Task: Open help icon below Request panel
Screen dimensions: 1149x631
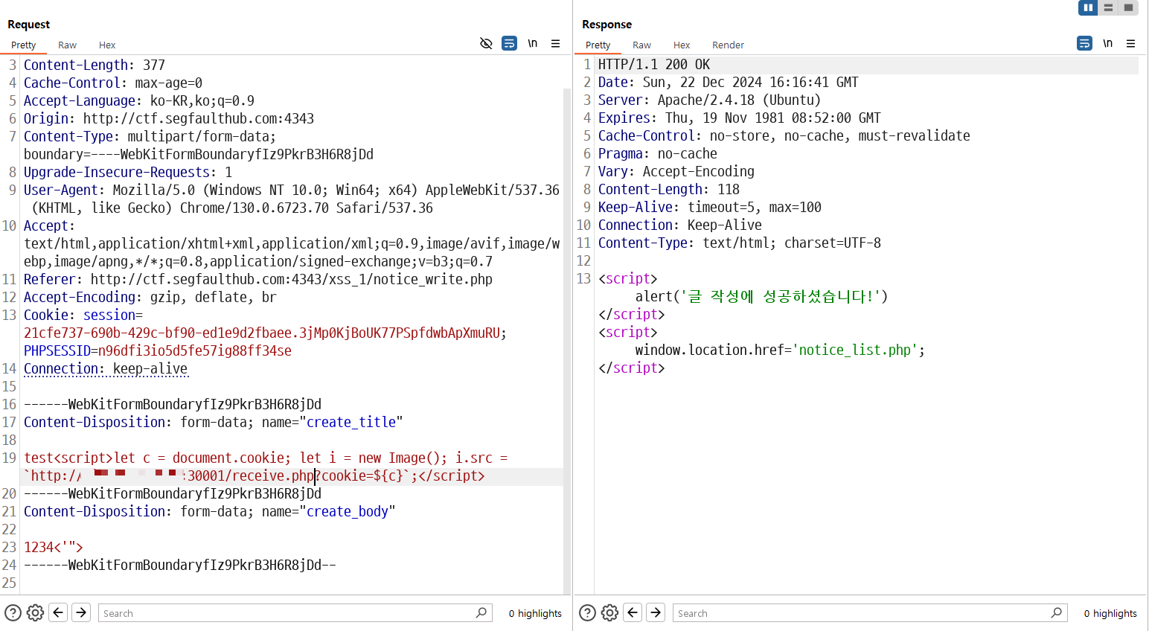Action: (13, 612)
